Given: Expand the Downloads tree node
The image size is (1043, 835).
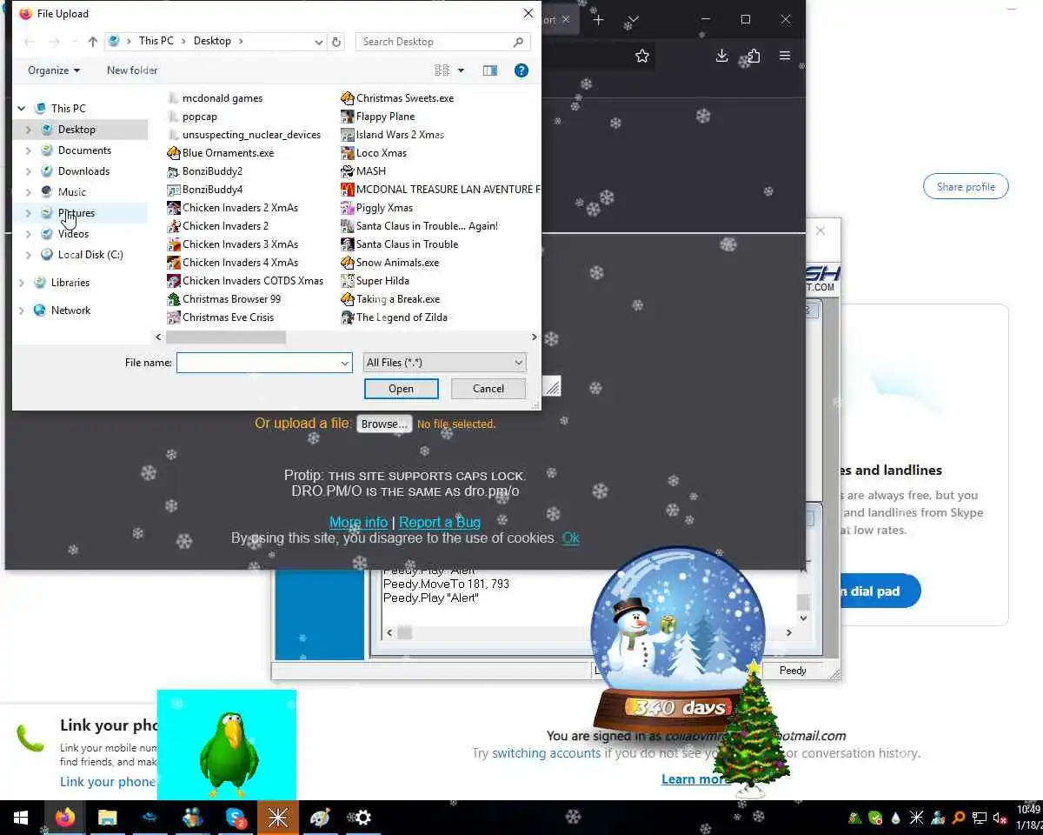Looking at the screenshot, I should (x=29, y=171).
